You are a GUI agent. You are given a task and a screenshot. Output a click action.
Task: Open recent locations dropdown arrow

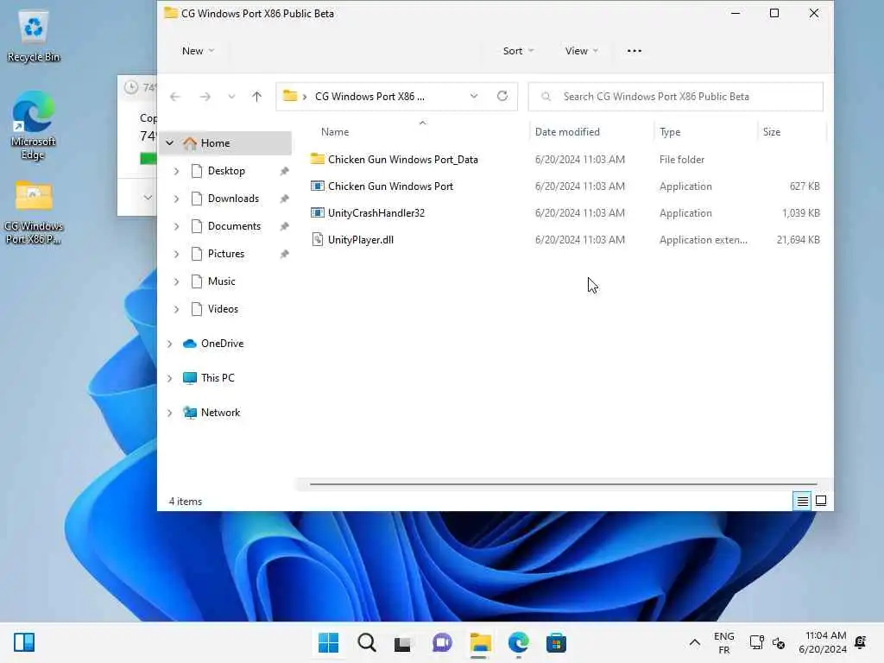tap(231, 97)
